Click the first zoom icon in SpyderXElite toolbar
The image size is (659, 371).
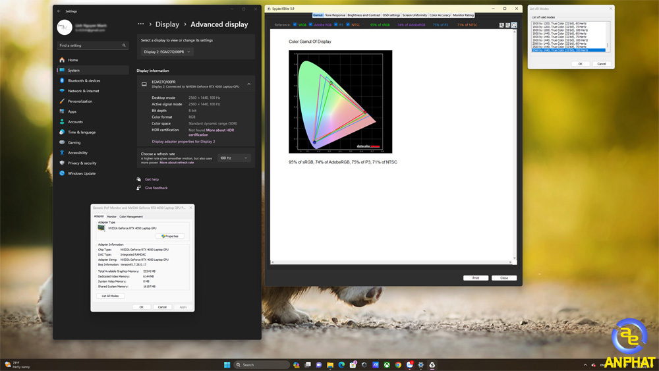[x=501, y=25]
